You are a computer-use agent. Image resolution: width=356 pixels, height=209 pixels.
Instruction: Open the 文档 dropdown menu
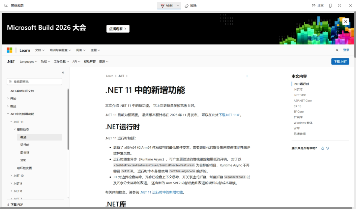click(x=40, y=50)
